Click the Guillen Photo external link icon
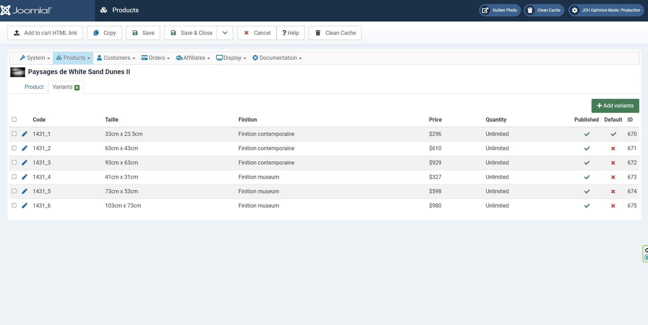Screen dimensions: 648x325 [485, 10]
